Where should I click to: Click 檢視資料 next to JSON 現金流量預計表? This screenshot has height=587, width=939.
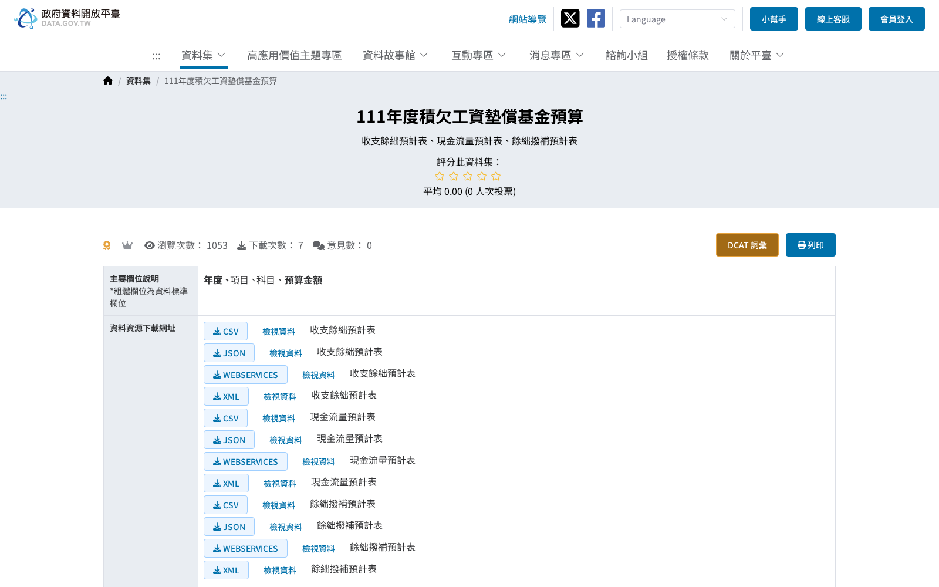(x=286, y=440)
